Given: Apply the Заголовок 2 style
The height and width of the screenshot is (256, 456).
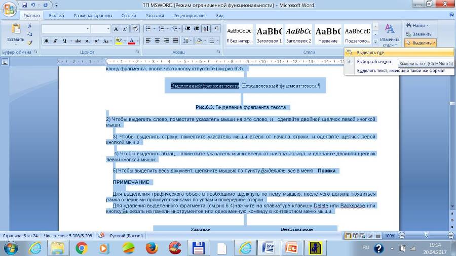Looking at the screenshot, I should (298, 34).
